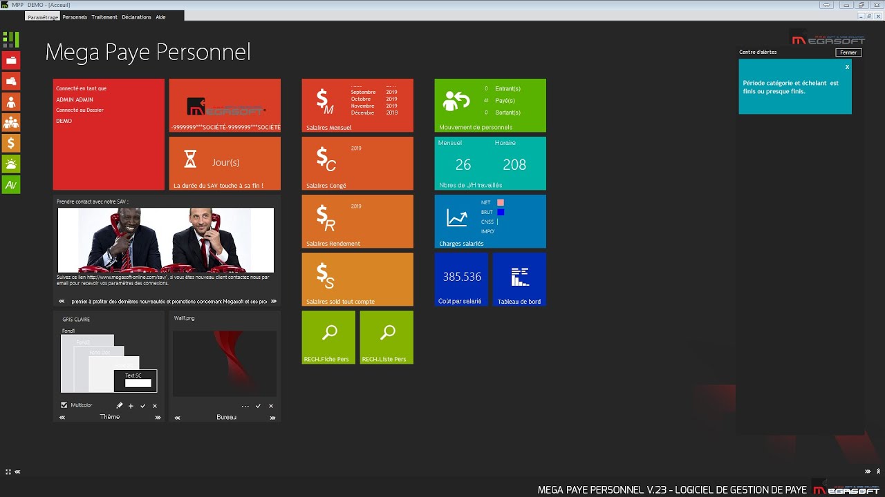Image resolution: width=885 pixels, height=497 pixels.
Task: Open the Salaires Mensuel tile
Action: 357,105
